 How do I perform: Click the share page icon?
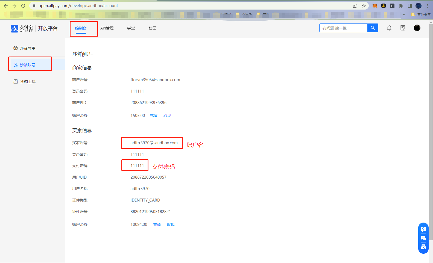tap(355, 6)
